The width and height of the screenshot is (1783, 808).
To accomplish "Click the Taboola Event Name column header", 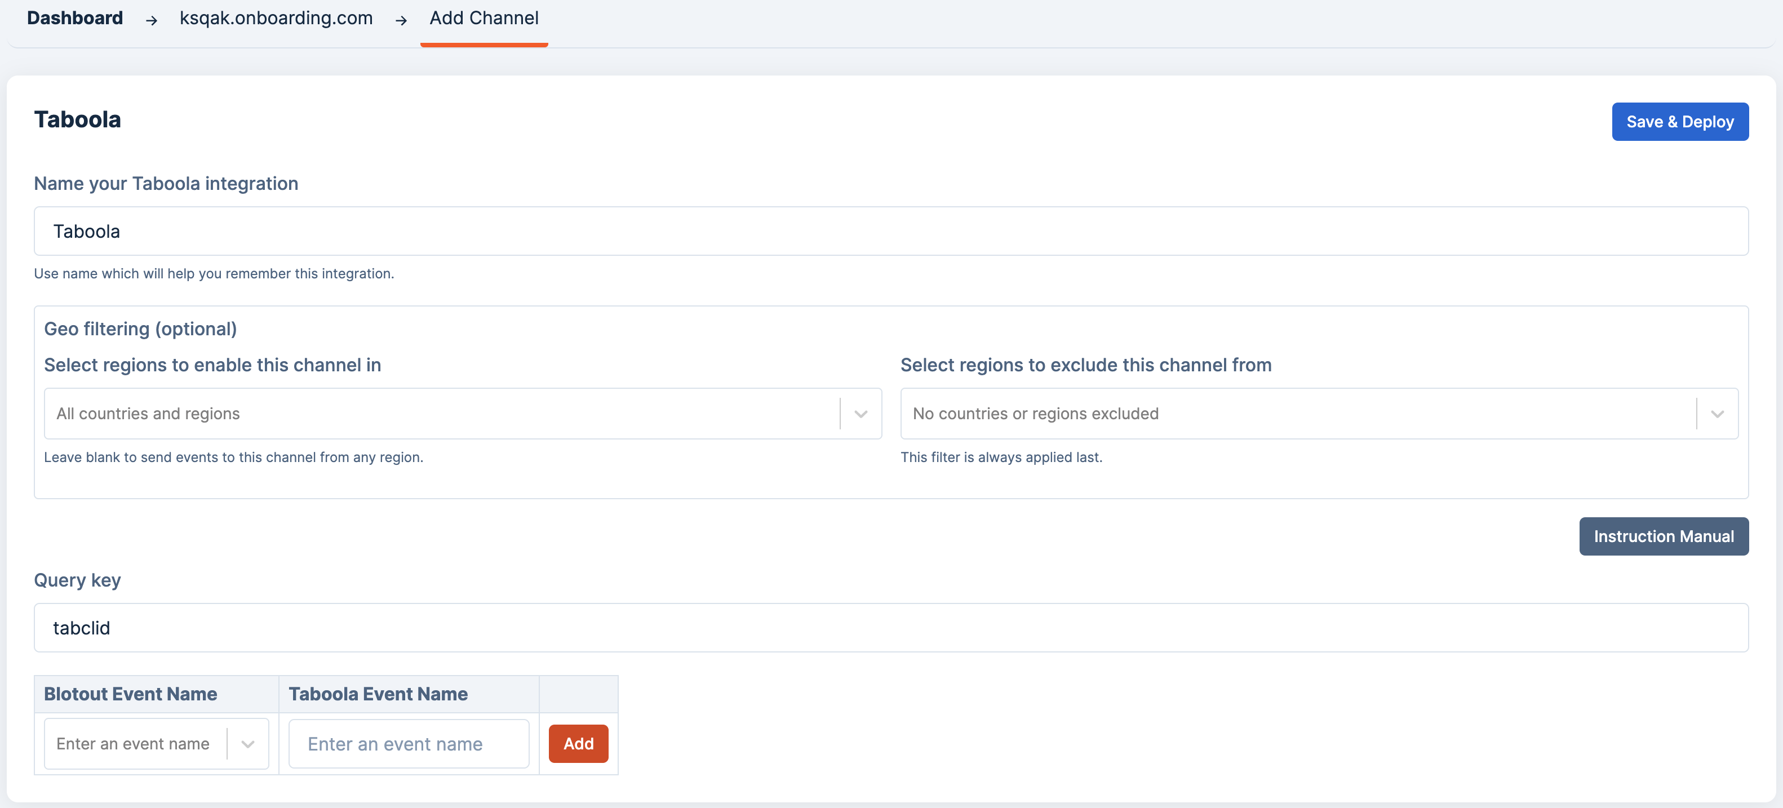I will tap(378, 694).
